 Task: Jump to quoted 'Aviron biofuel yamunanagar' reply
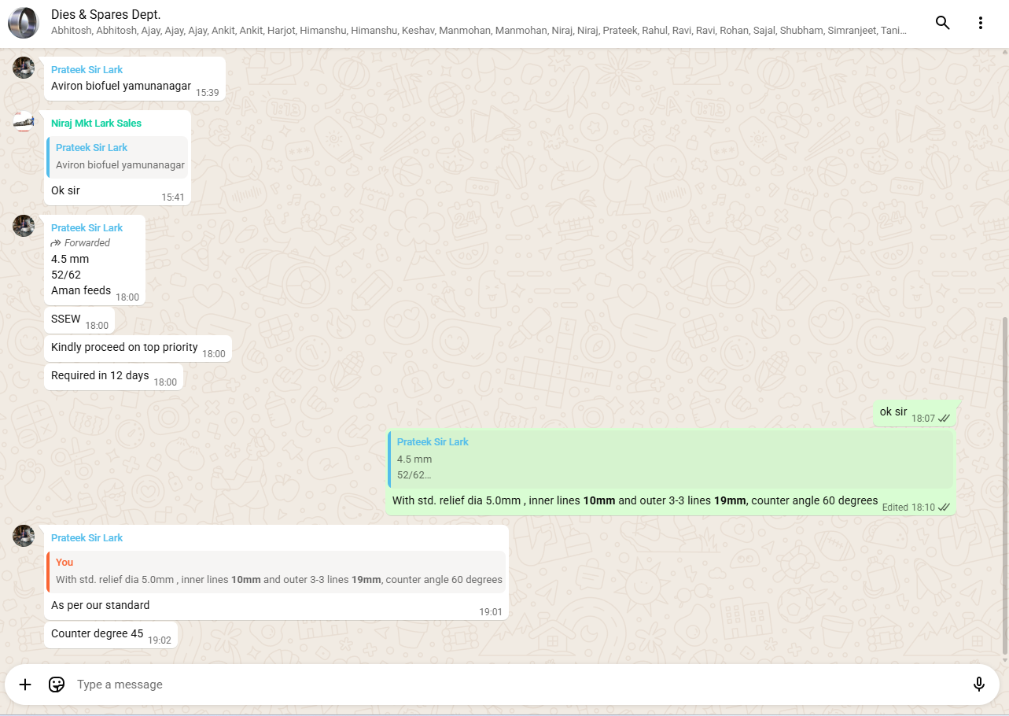click(118, 157)
